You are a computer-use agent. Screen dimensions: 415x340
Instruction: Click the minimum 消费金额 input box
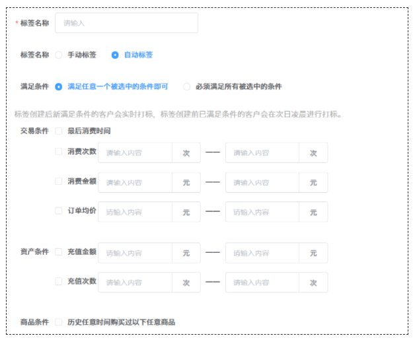135,182
